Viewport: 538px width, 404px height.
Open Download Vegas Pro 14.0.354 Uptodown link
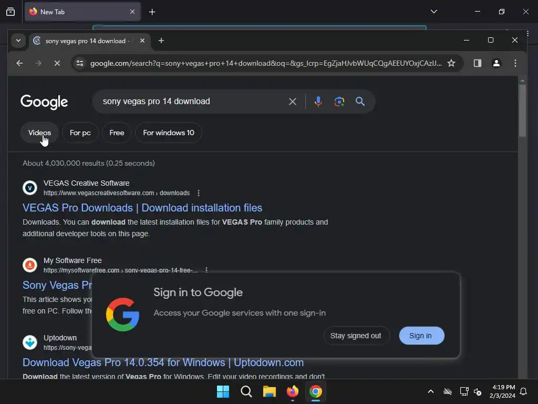click(163, 362)
